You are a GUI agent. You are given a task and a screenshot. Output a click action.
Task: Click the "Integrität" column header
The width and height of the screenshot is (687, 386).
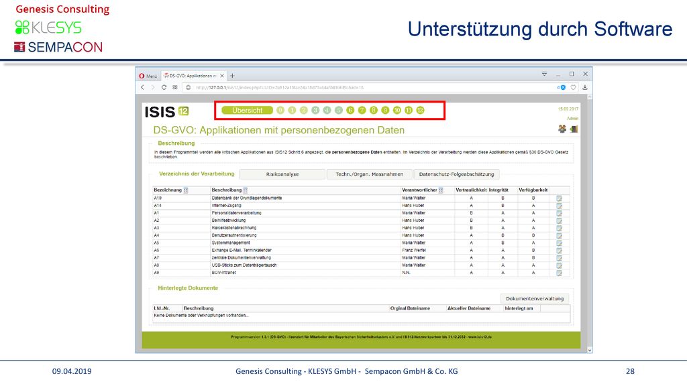(x=498, y=190)
